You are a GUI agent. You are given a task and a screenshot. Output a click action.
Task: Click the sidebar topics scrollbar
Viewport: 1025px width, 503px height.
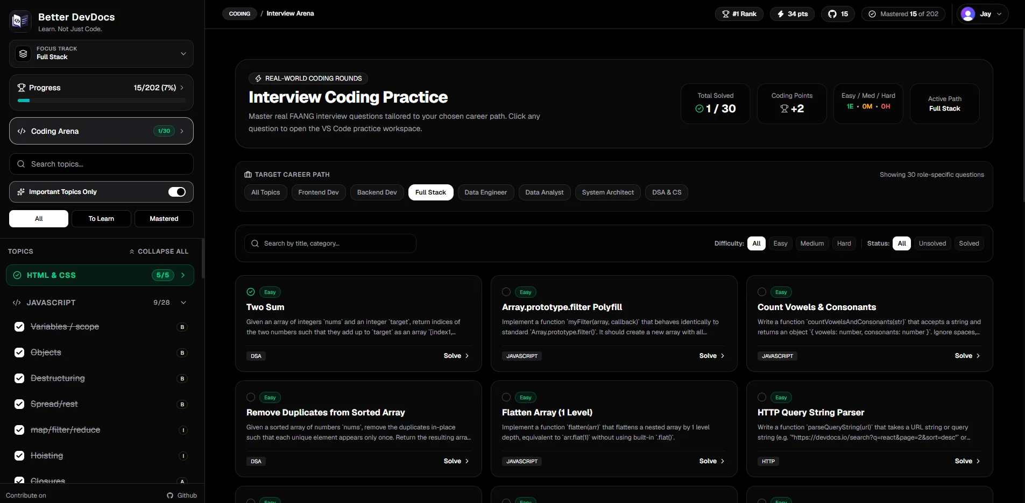(x=203, y=258)
